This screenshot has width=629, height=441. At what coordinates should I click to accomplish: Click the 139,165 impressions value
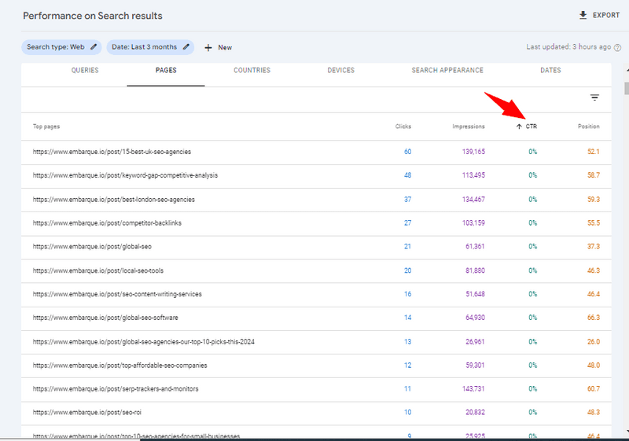click(x=473, y=152)
